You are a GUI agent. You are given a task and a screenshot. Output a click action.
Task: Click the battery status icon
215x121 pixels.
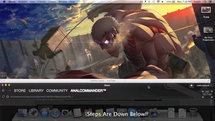[174, 2]
